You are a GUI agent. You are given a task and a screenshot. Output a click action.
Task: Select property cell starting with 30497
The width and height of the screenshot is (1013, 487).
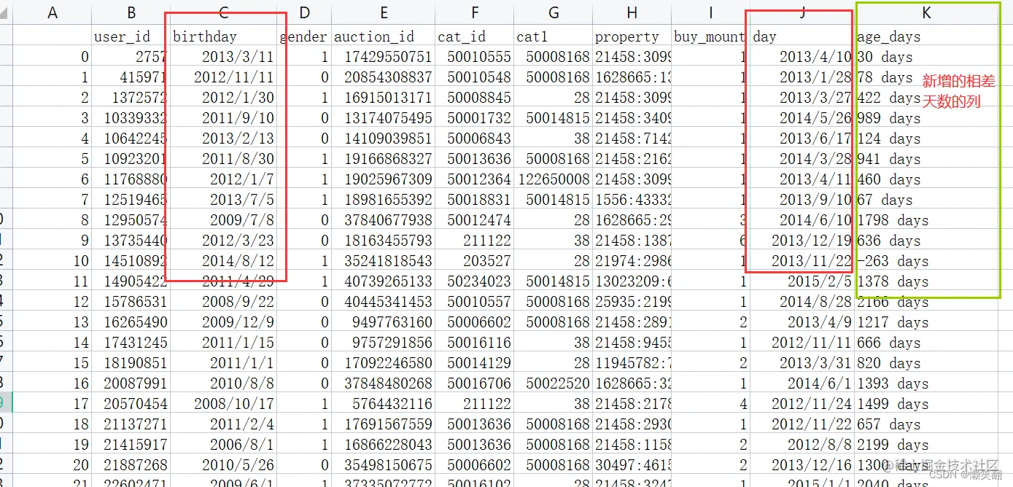pyautogui.click(x=632, y=465)
